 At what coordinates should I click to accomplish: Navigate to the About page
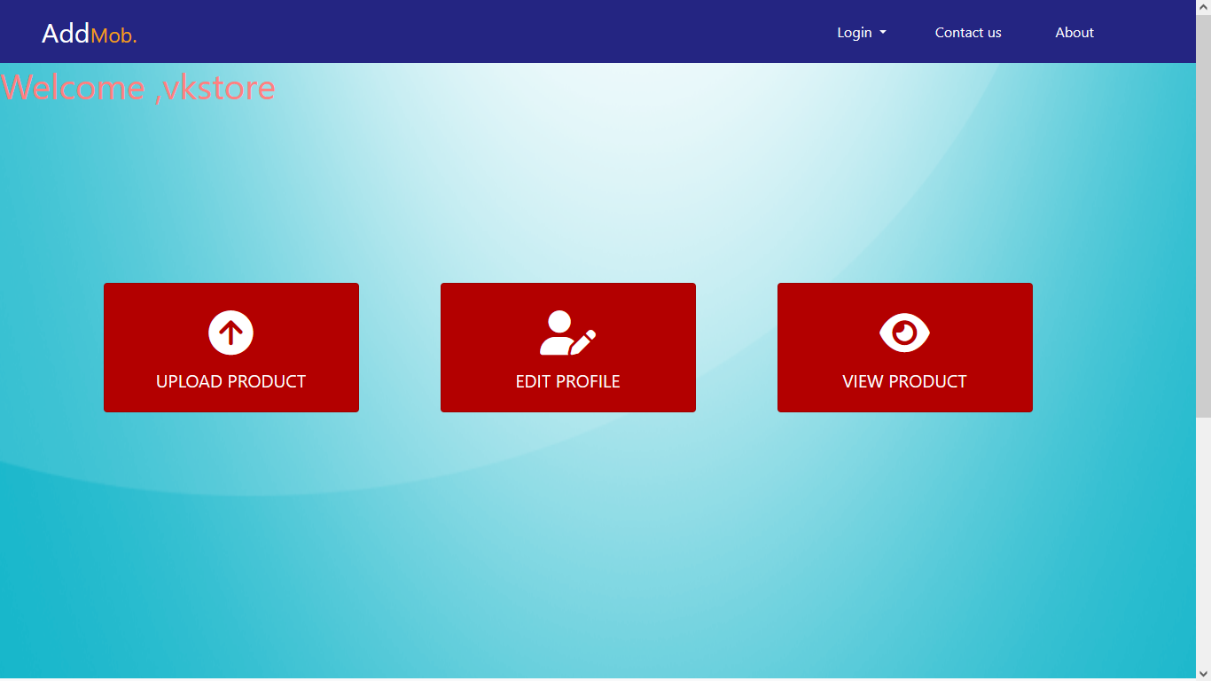pyautogui.click(x=1074, y=32)
